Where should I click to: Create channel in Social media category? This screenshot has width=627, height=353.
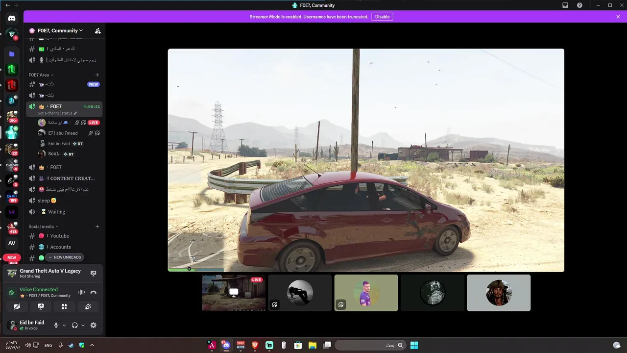pyautogui.click(x=97, y=227)
